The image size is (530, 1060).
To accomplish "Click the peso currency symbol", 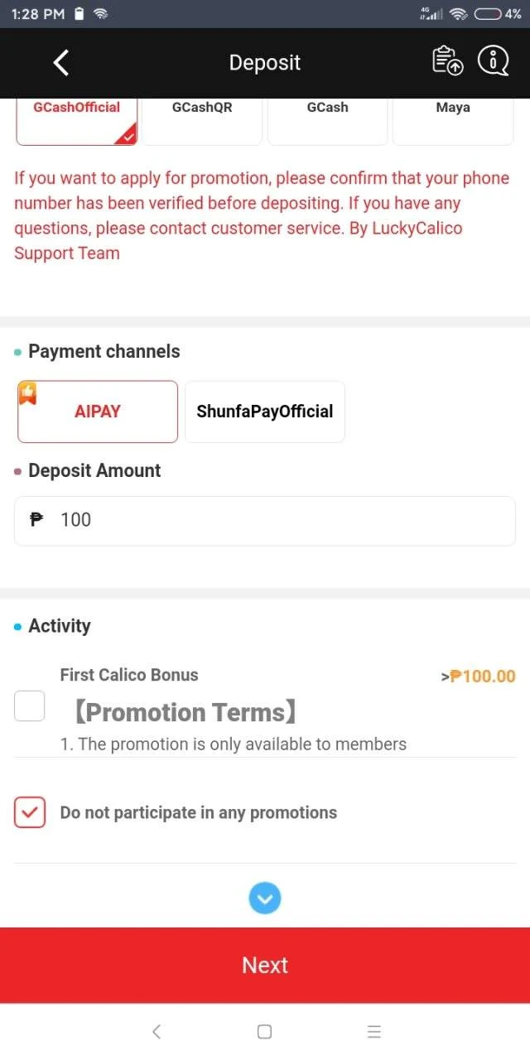I will click(36, 520).
